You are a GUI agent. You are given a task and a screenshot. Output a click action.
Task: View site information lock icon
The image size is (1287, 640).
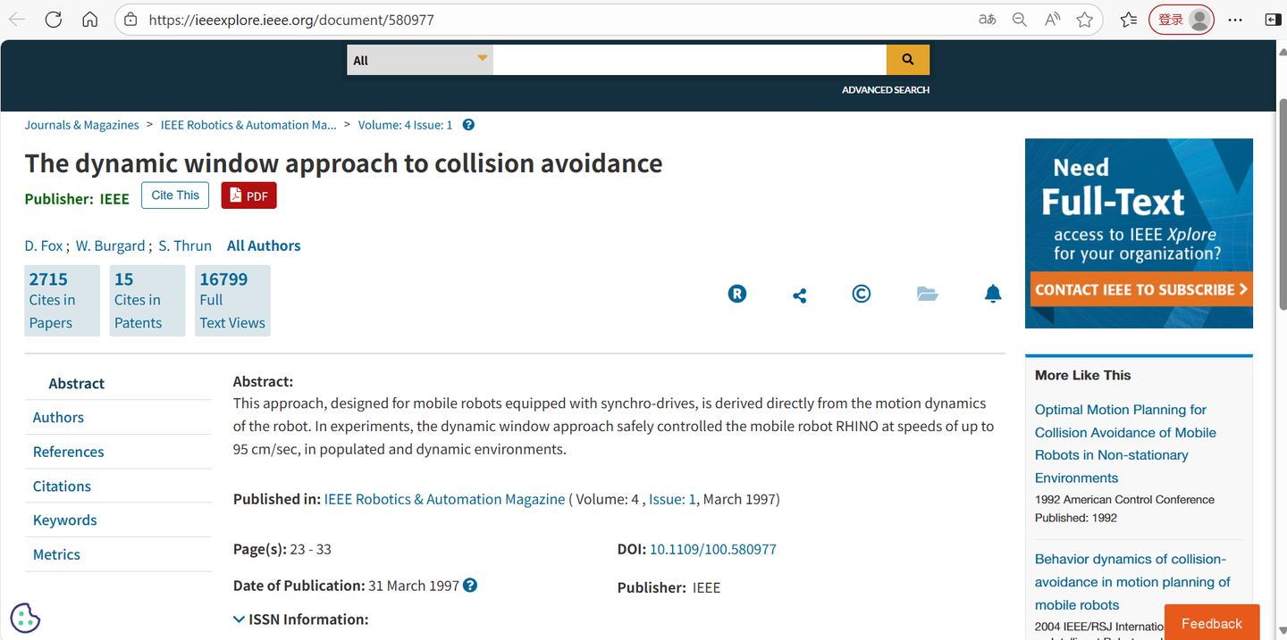tap(130, 20)
